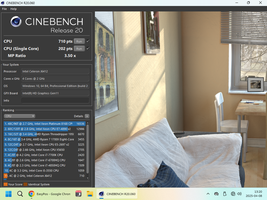
Task: Switch to EasyPos Chrome window in taskbar
Action: [50, 194]
